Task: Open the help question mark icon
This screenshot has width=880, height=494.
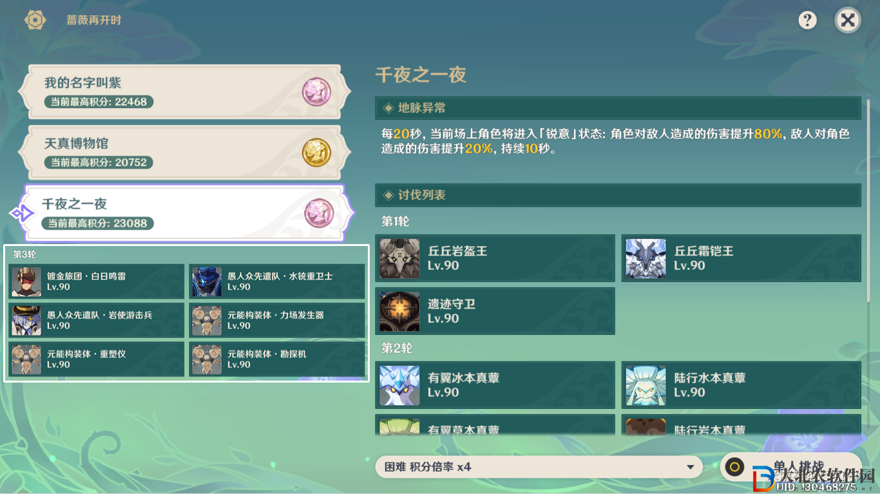Action: coord(807,20)
